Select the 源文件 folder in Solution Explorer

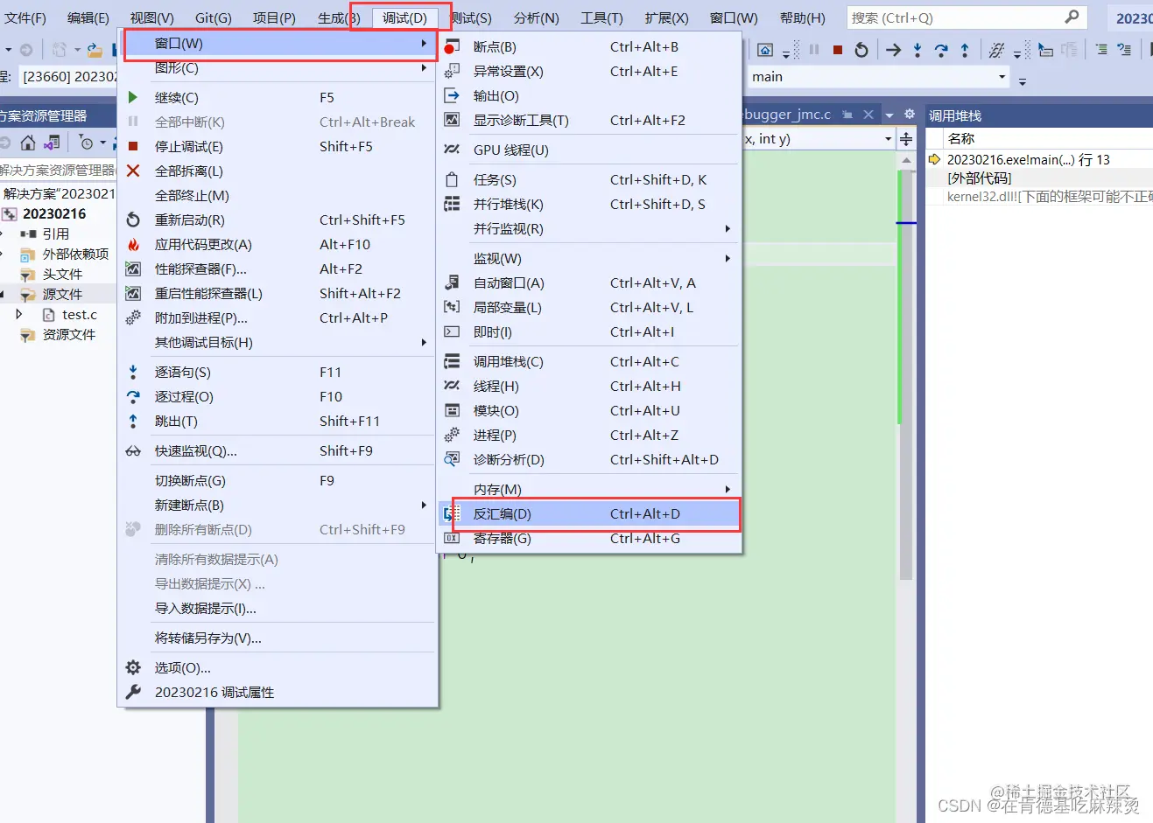(x=62, y=294)
